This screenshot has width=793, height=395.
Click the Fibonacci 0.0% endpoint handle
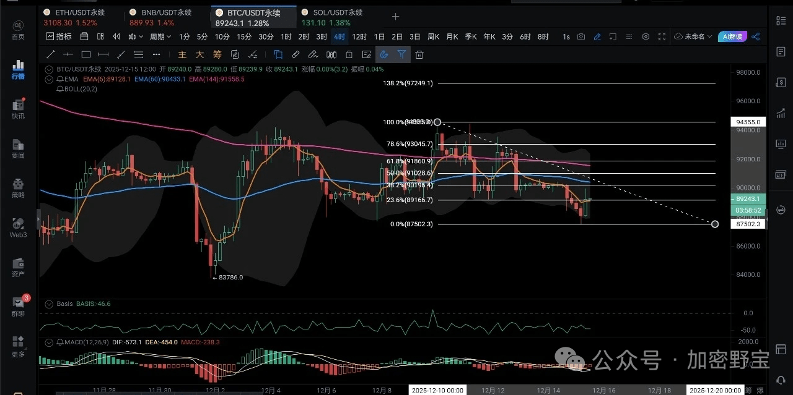715,224
